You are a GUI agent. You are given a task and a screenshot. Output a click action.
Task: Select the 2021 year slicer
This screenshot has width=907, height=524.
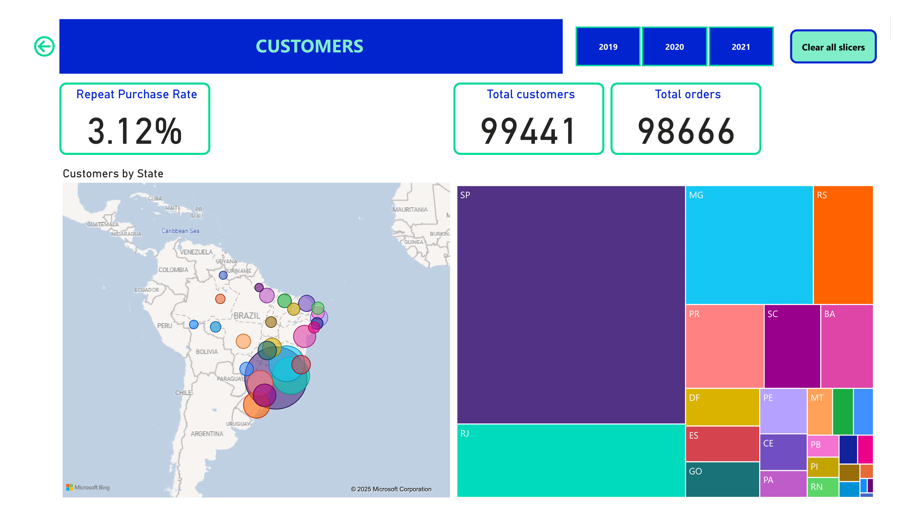click(x=740, y=47)
